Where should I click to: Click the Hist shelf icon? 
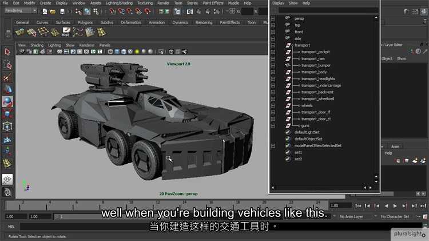tap(66, 31)
